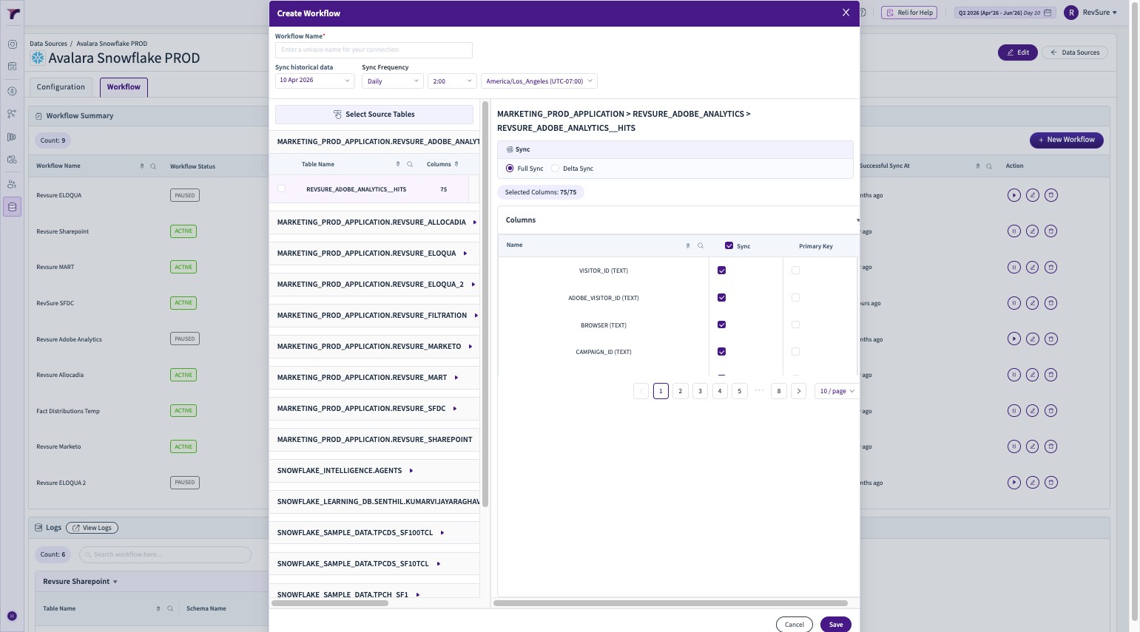Delete the Fact Distributions Temp workflow
The width and height of the screenshot is (1140, 632).
coord(1050,411)
